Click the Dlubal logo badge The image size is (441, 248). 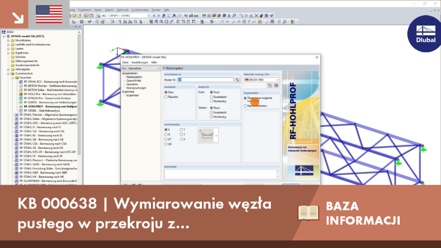click(x=425, y=34)
